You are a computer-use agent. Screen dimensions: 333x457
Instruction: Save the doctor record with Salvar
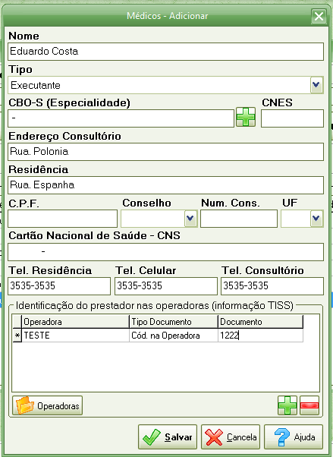coord(168,437)
